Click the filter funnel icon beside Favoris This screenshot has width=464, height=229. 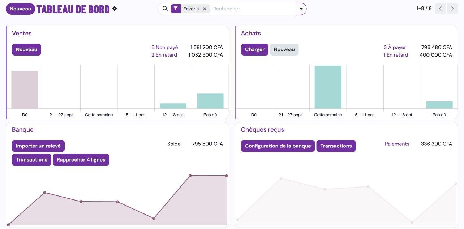(x=176, y=9)
